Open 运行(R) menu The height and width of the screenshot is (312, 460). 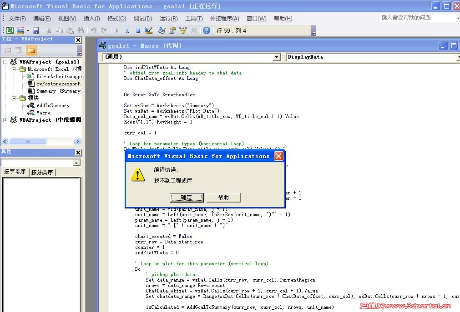(168, 19)
